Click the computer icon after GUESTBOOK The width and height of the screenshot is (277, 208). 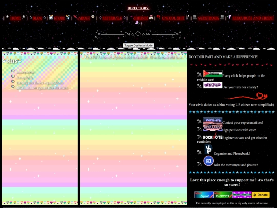(222, 17)
